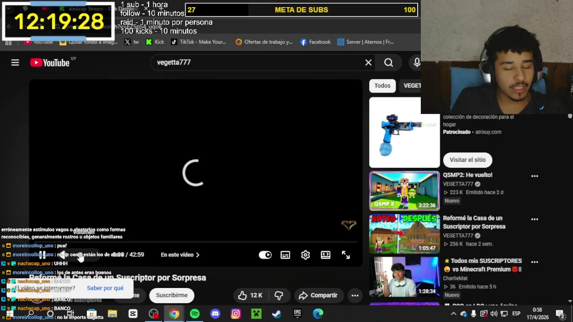This screenshot has width=573, height=322.
Task: Open OBS Studio from the taskbar
Action: coord(154,314)
